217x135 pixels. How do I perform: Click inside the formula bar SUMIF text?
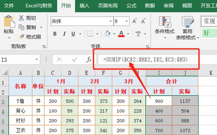(x=145, y=60)
